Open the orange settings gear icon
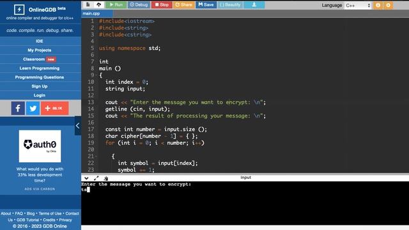This screenshot has width=409, height=230. (x=388, y=5)
